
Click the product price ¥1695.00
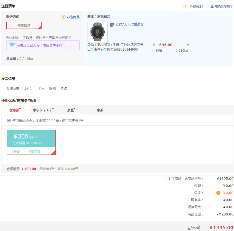[x=163, y=45]
